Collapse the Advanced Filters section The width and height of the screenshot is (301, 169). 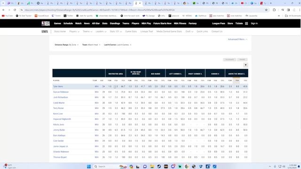(238, 39)
